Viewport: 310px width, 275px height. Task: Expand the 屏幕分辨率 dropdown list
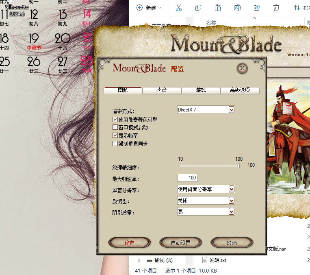[232, 189]
